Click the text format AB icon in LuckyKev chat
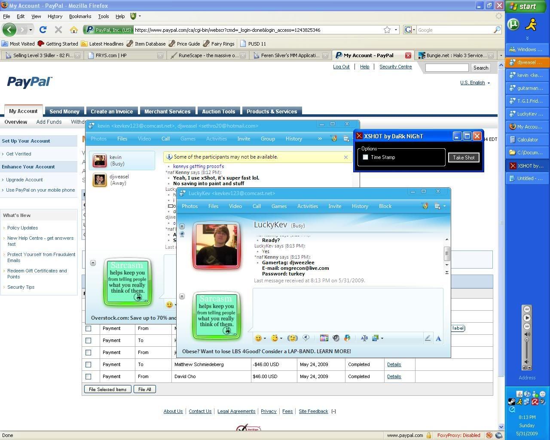550x440 pixels. (x=364, y=338)
